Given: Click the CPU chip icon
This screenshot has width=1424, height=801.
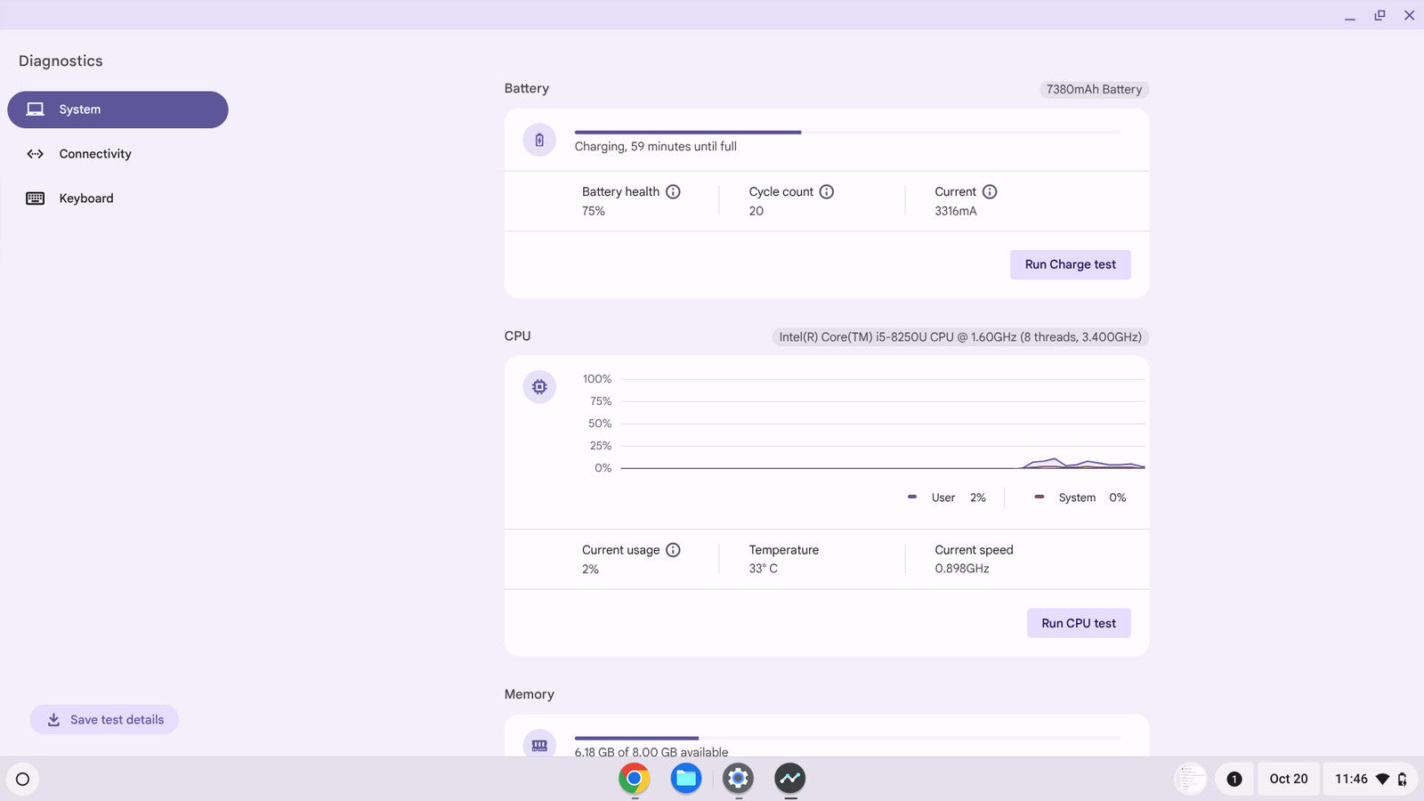Looking at the screenshot, I should pos(539,387).
